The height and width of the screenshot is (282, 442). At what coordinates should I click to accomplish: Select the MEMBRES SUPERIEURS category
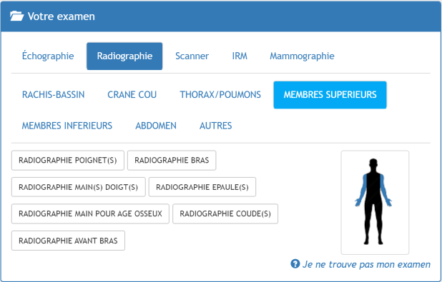tap(330, 94)
